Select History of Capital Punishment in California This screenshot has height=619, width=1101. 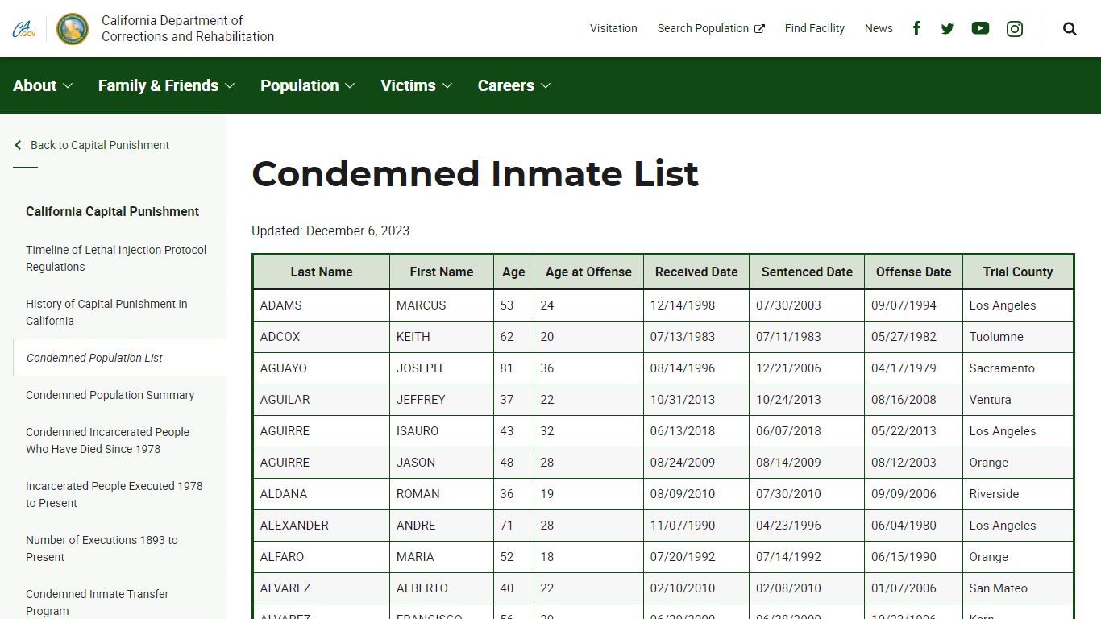[106, 312]
